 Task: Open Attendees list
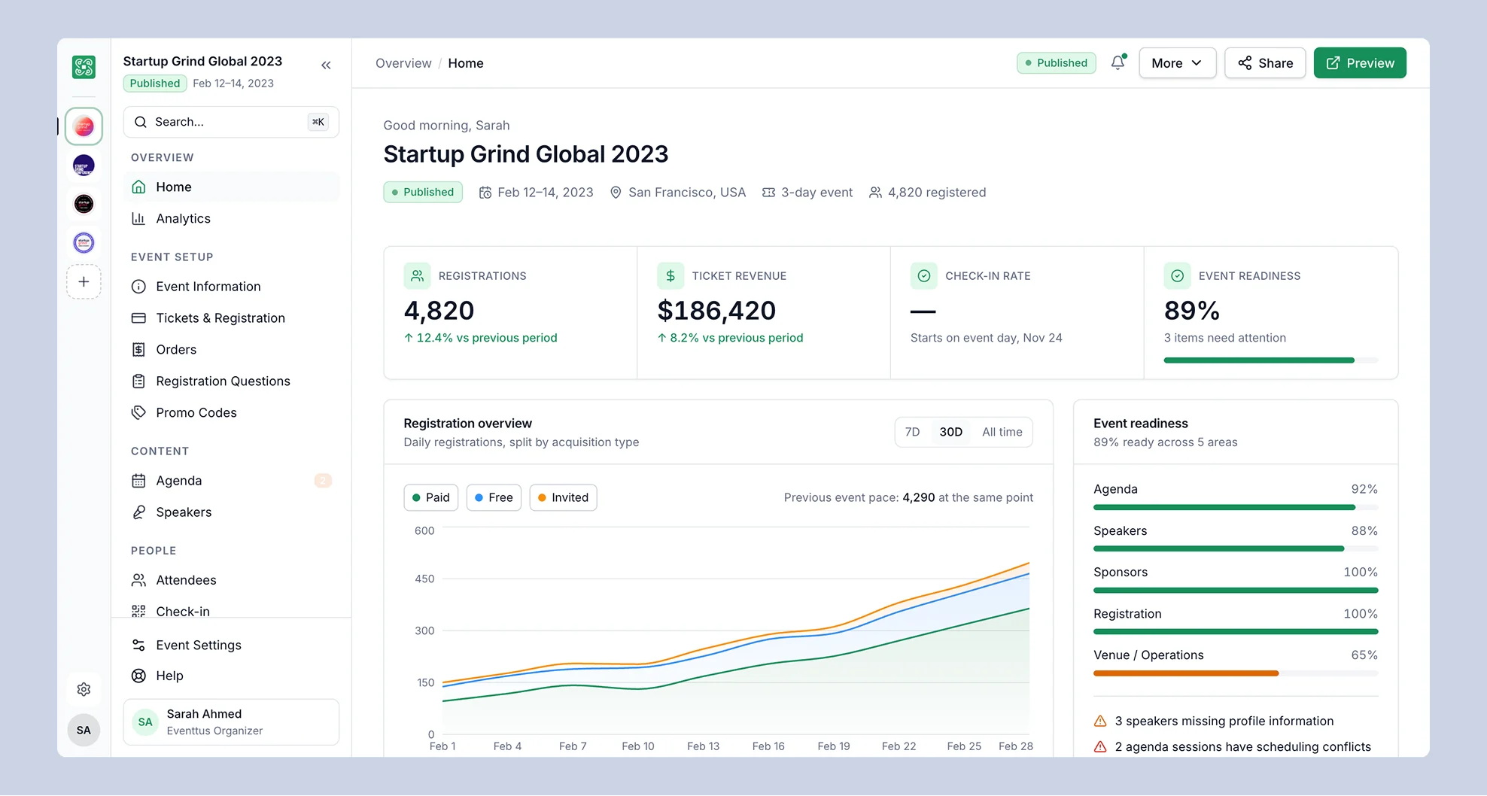tap(231, 580)
